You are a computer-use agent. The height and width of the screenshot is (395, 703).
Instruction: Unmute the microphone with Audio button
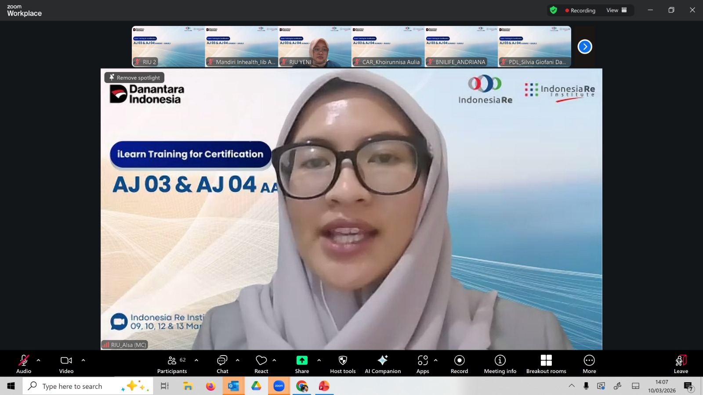click(24, 364)
